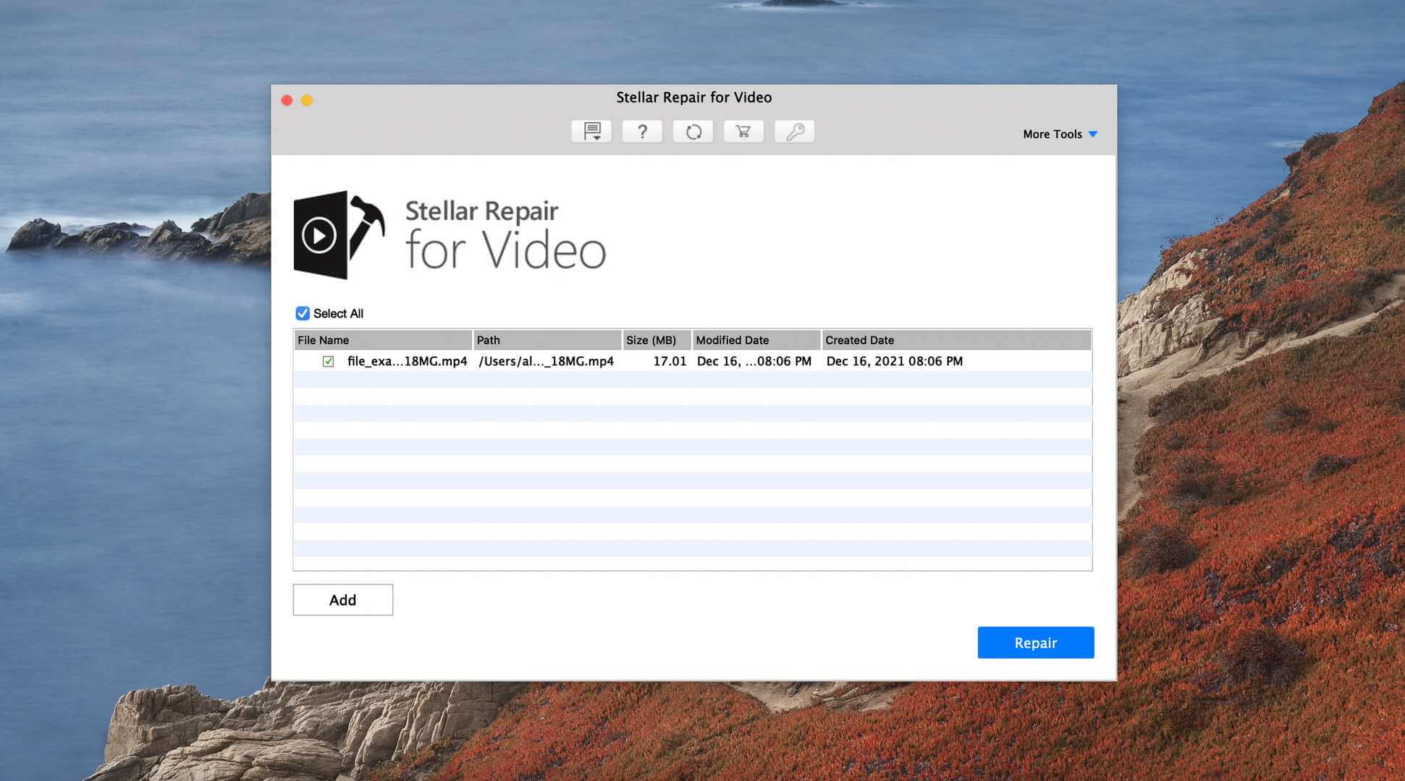Close the window with the red button
Viewport: 1405px width, 781px height.
(287, 101)
